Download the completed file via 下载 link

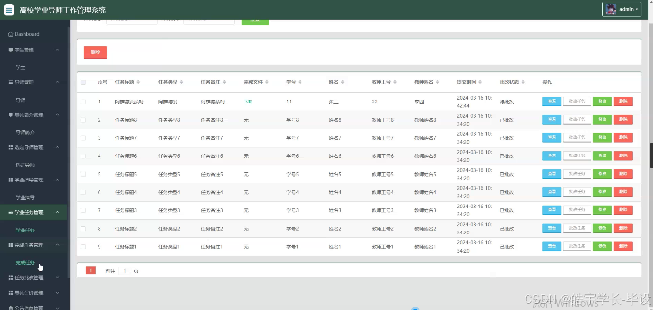point(248,102)
